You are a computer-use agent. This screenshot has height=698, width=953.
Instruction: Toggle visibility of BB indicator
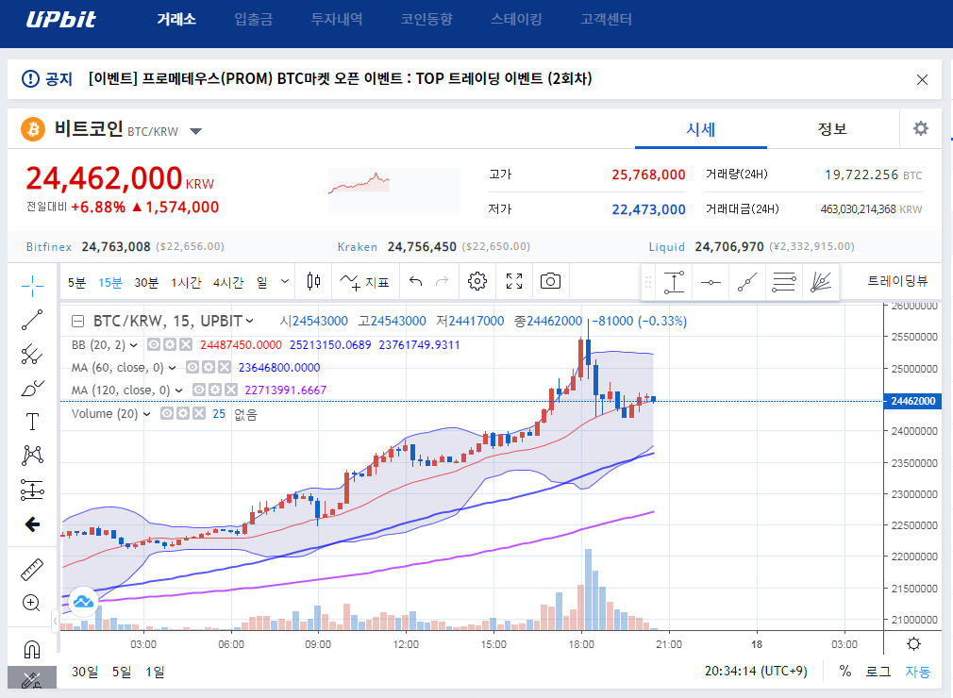[x=154, y=345]
